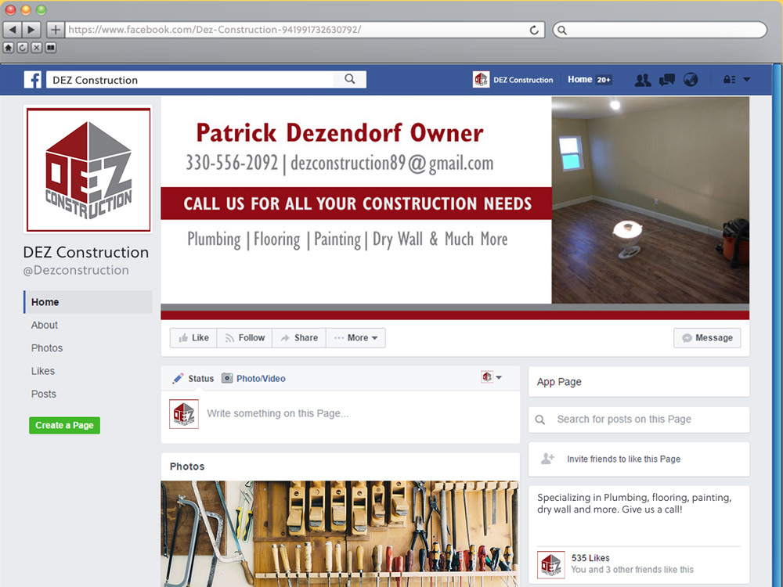Click the 535 Likes text
Image resolution: width=783 pixels, height=587 pixels.
[590, 557]
